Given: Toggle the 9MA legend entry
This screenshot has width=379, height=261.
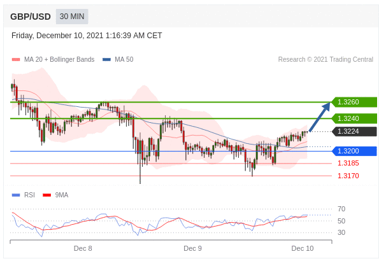Looking at the screenshot, I should coord(55,195).
